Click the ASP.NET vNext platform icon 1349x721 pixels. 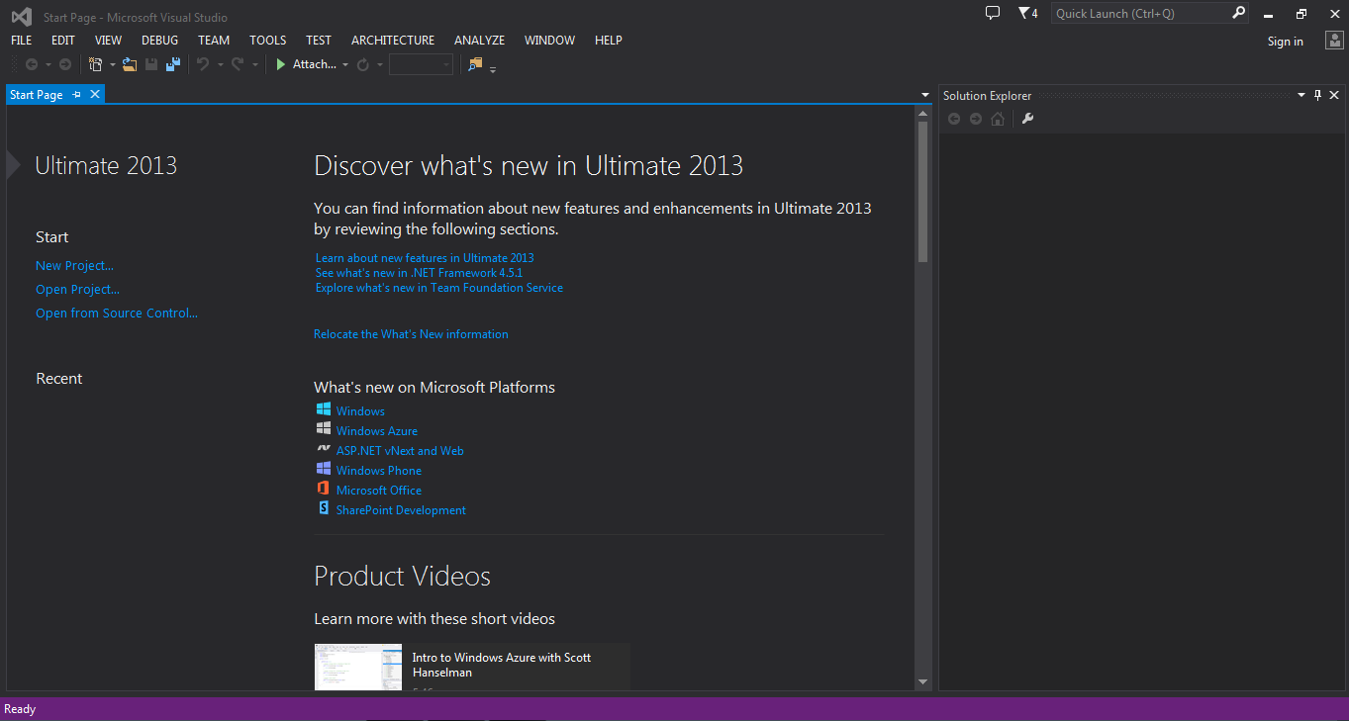pos(323,449)
